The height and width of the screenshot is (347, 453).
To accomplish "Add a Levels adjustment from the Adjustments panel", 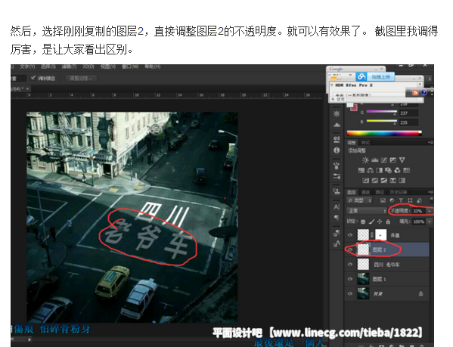I will pyautogui.click(x=374, y=160).
